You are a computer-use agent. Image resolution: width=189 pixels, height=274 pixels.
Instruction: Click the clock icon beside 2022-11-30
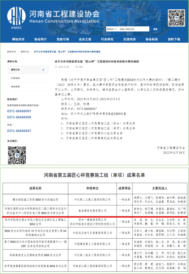point(56,67)
